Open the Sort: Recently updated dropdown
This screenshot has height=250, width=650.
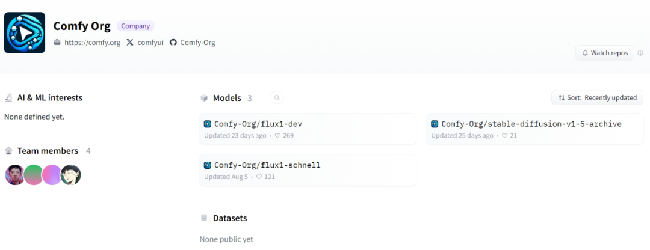coord(598,98)
